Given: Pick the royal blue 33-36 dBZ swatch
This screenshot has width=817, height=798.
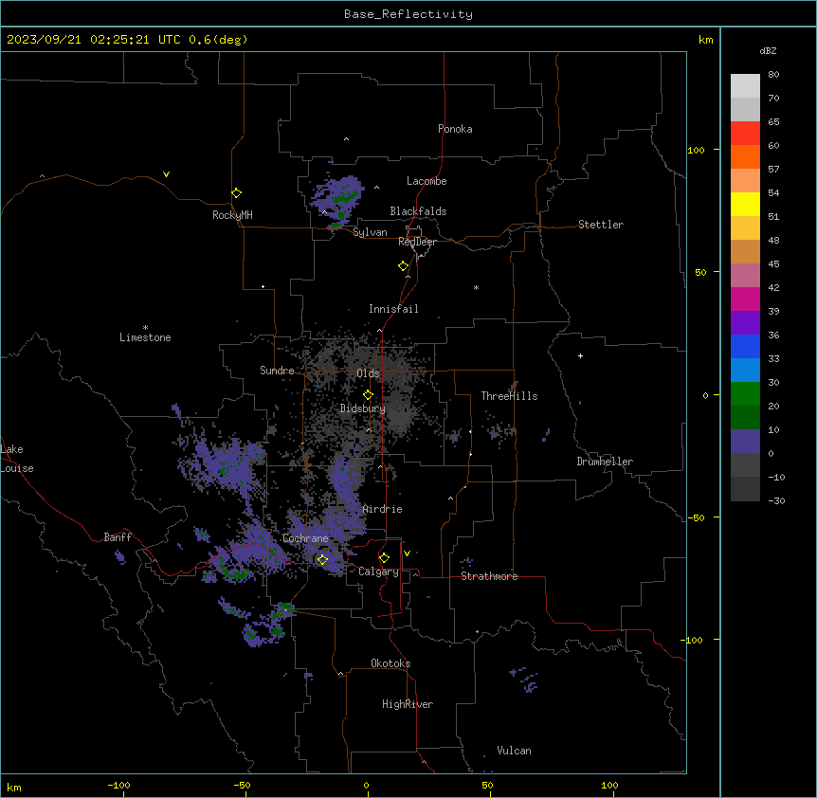Looking at the screenshot, I should [745, 346].
